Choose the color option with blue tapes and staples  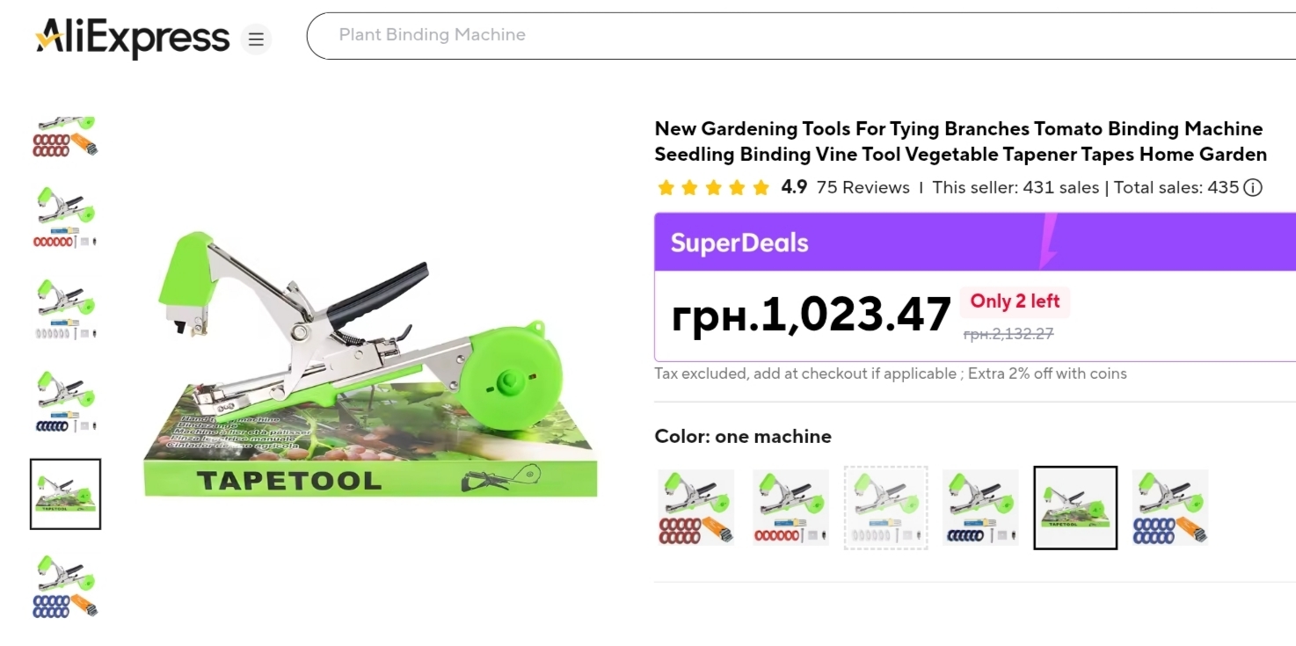pyautogui.click(x=1170, y=507)
